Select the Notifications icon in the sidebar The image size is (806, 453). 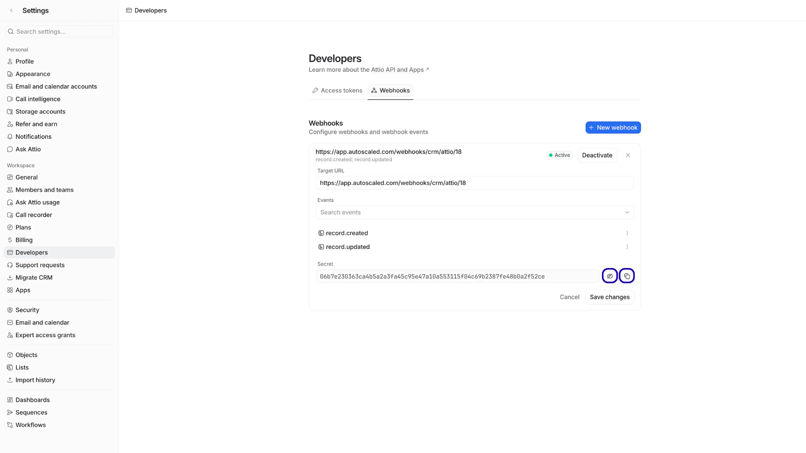tap(10, 136)
